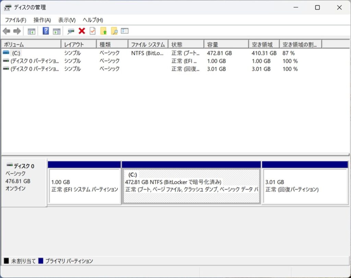
Task: Click the disk connect icon in toolbar
Action: click(71, 31)
